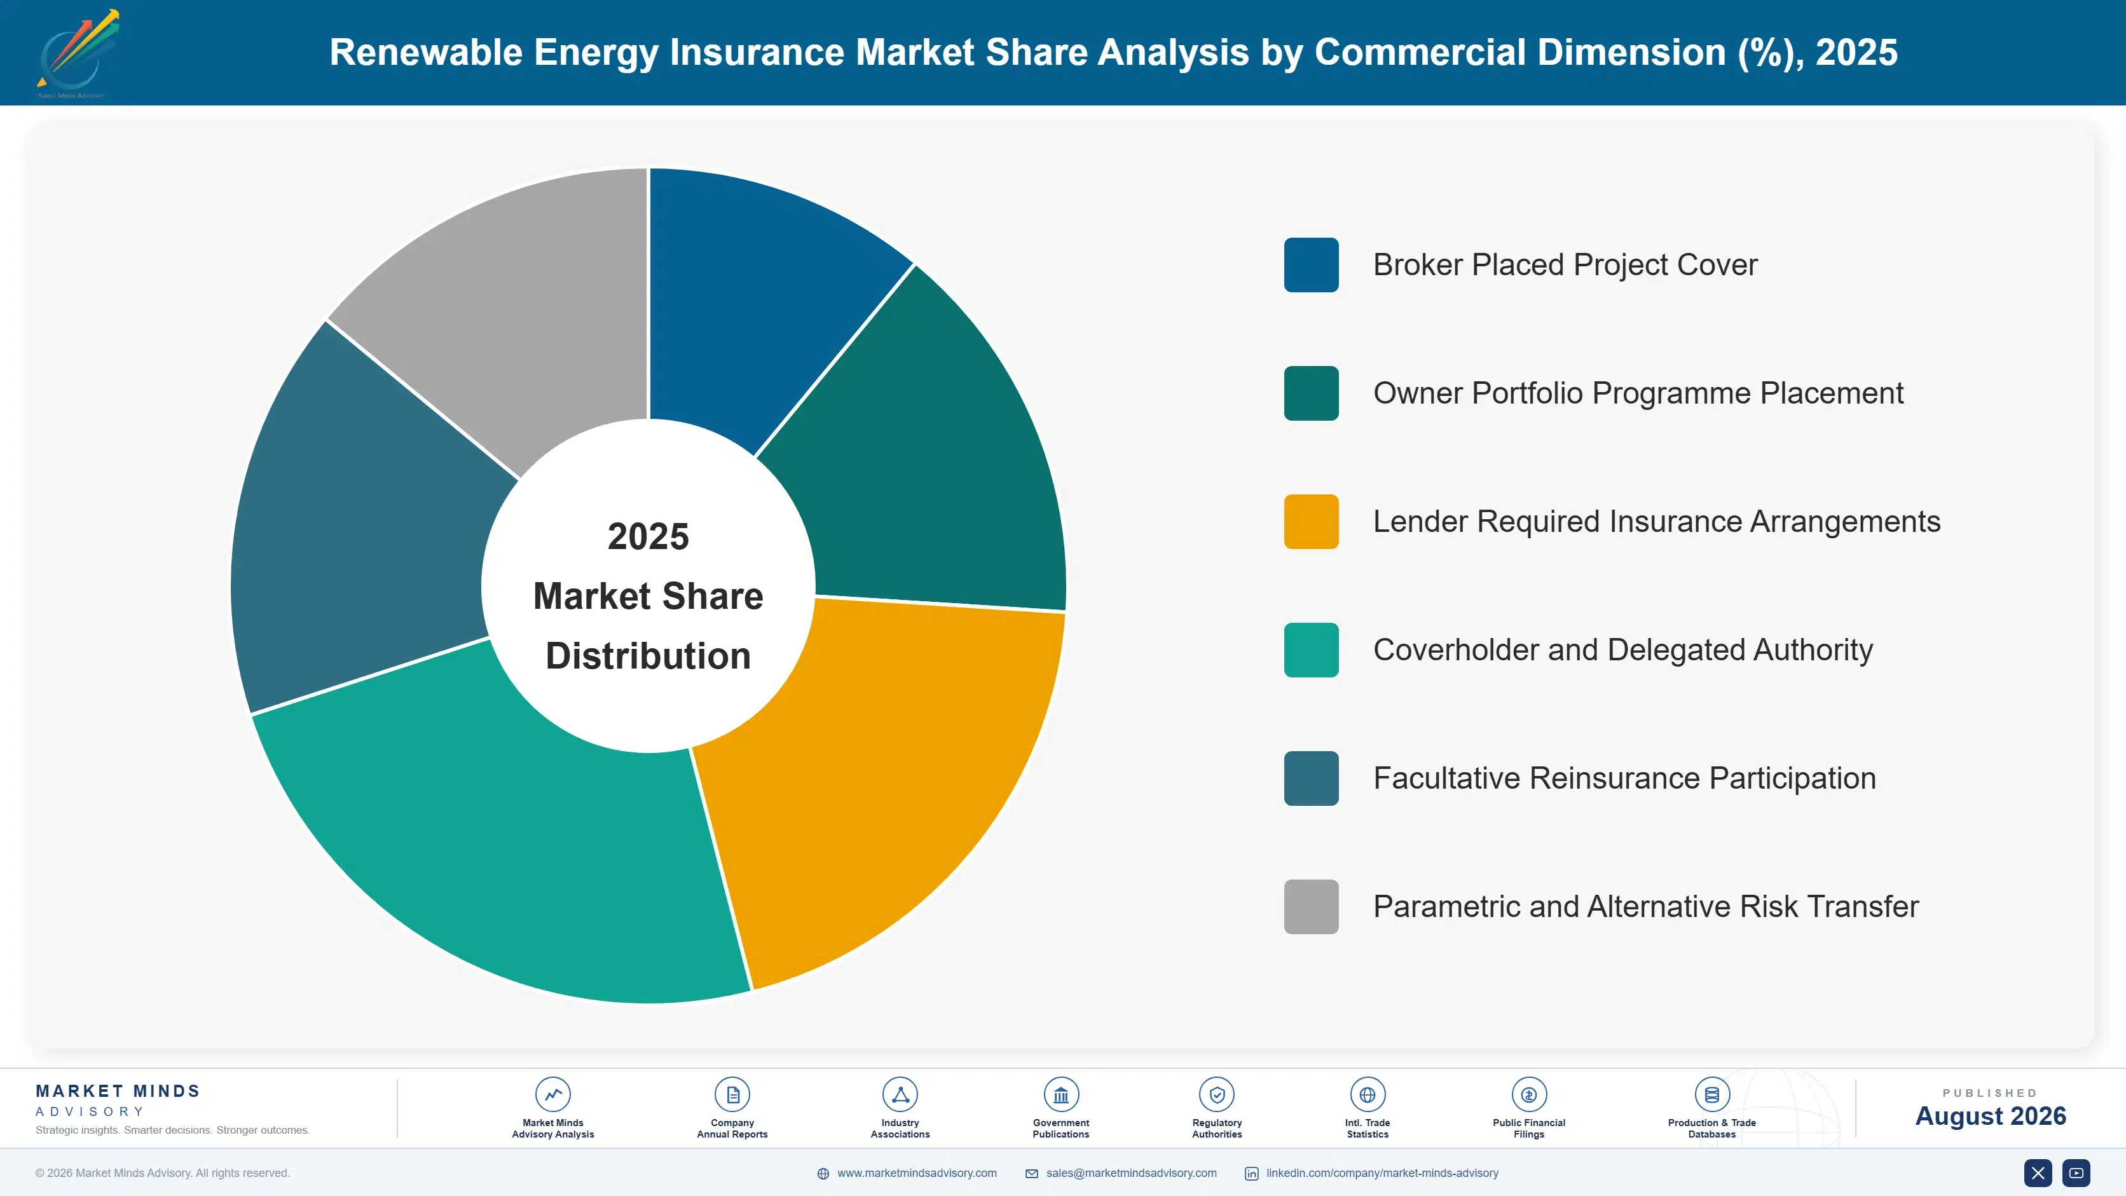Viewport: 2126px width, 1196px height.
Task: Click the Regulatory Authorities shield icon
Action: [1216, 1094]
